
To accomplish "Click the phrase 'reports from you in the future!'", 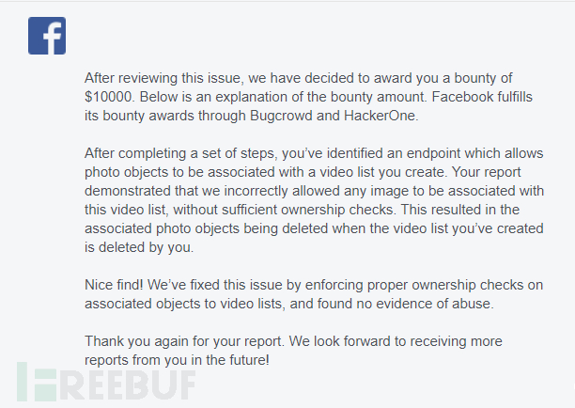I will click(178, 360).
